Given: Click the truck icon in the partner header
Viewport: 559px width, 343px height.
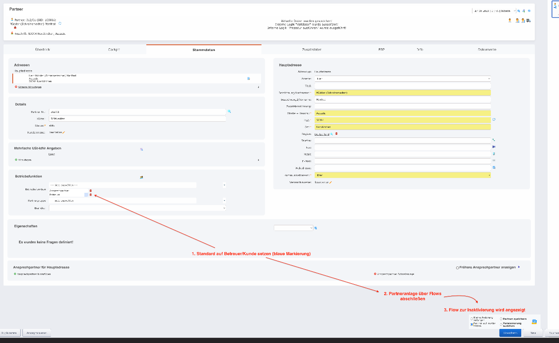Looking at the screenshot, I should [528, 20].
